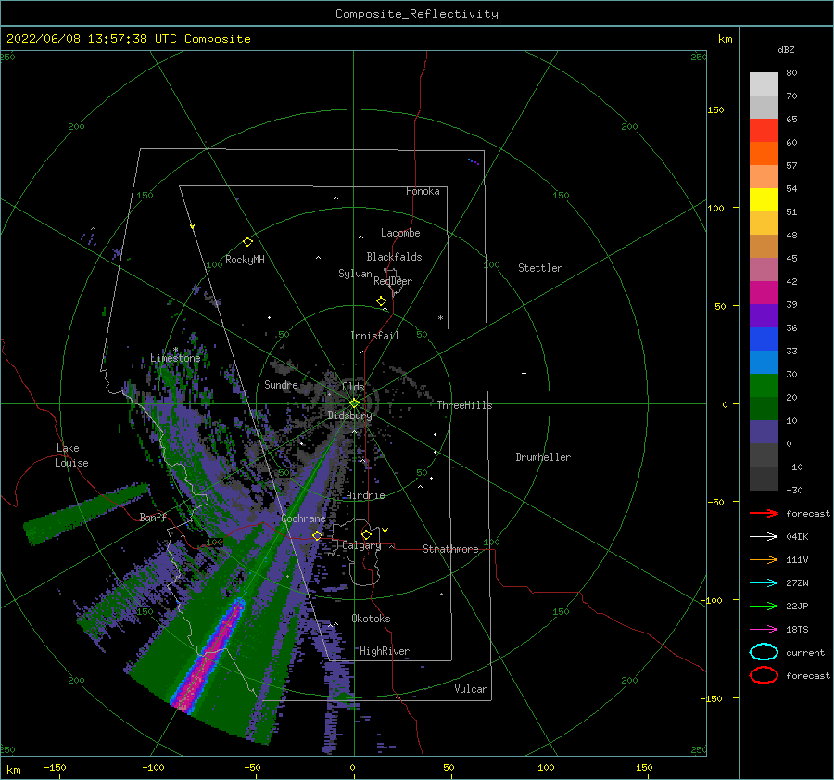Click the yellow 54 dBZ color swatch
834x780 pixels.
(x=764, y=200)
